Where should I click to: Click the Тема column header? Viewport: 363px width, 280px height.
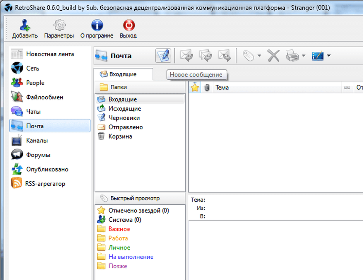[x=222, y=87]
